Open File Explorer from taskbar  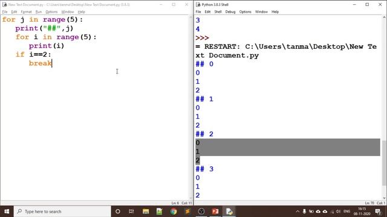point(146,212)
